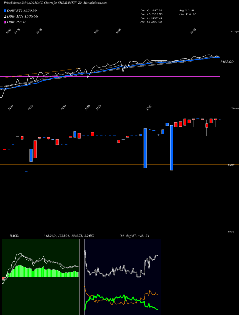Click the '<Tops' label at right edge

click(x=235, y=32)
